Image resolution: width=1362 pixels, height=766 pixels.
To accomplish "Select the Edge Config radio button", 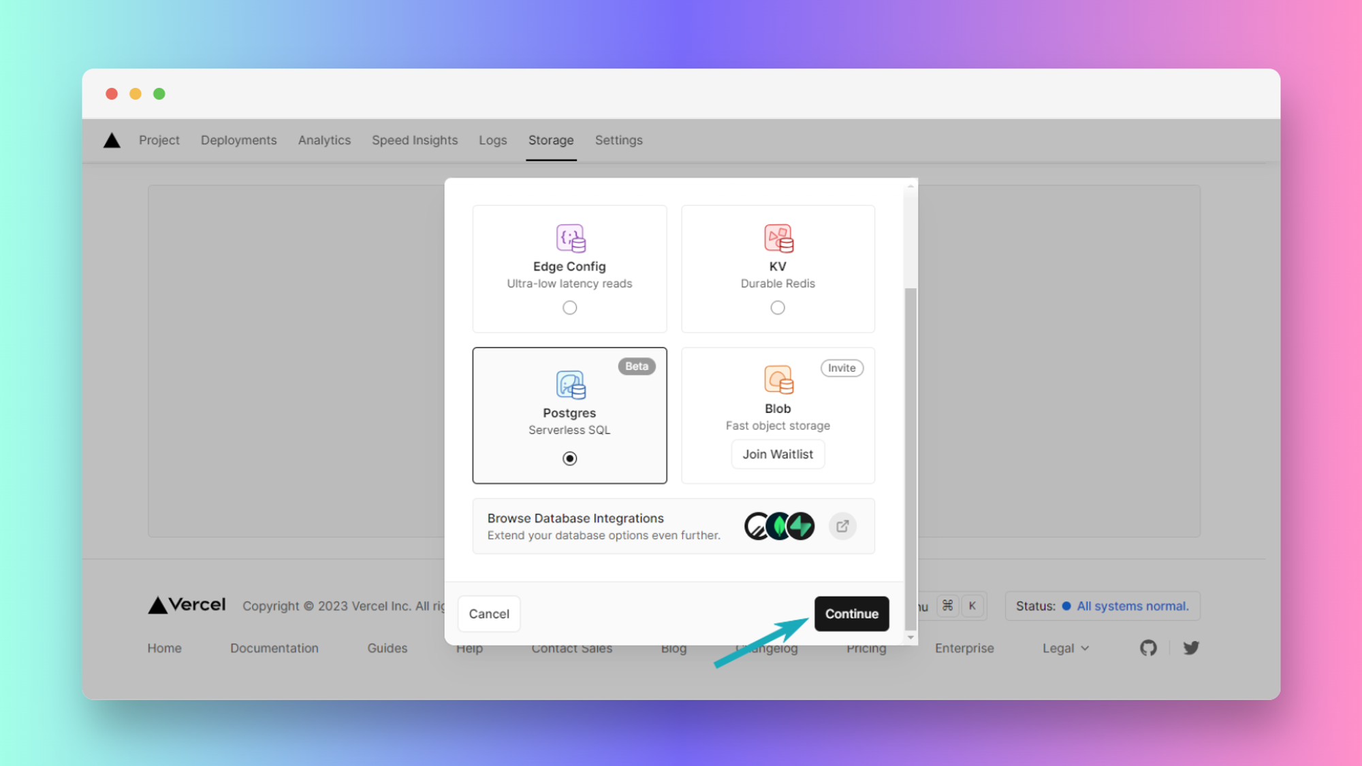I will click(x=569, y=307).
